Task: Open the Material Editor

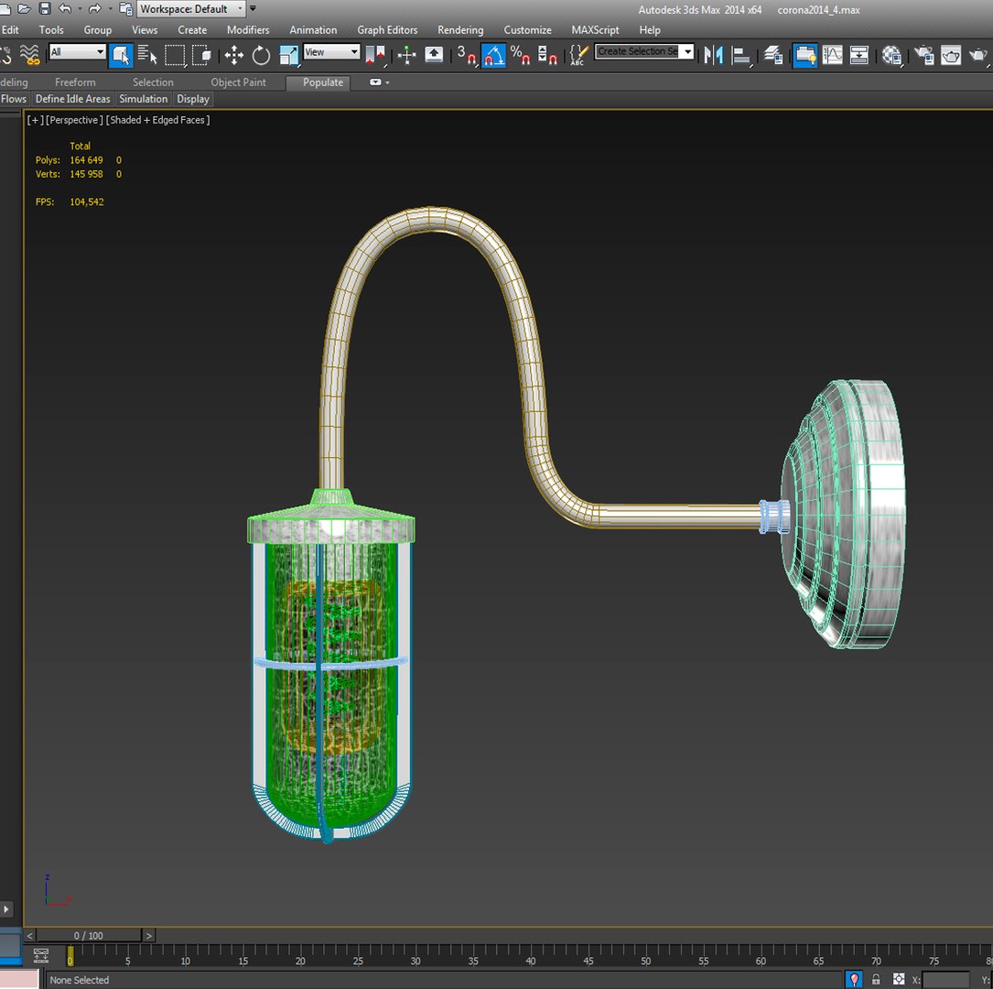Action: pos(891,55)
